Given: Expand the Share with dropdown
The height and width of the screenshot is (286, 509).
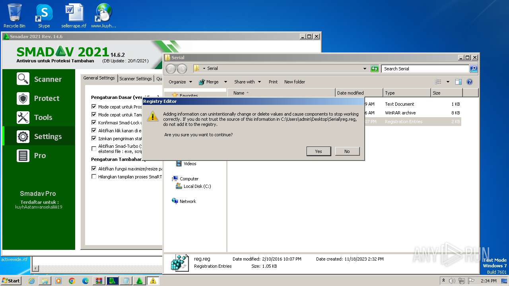Looking at the screenshot, I should (247, 82).
